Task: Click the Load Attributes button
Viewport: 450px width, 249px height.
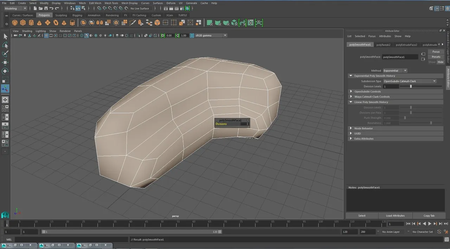Action: [395, 216]
